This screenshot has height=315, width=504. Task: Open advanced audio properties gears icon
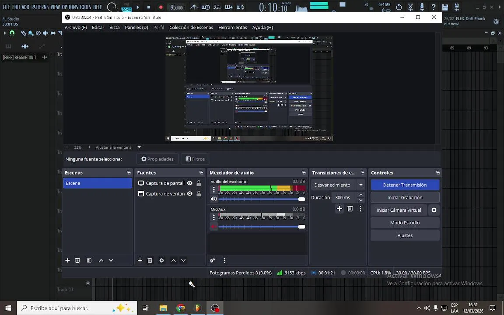pos(213,260)
